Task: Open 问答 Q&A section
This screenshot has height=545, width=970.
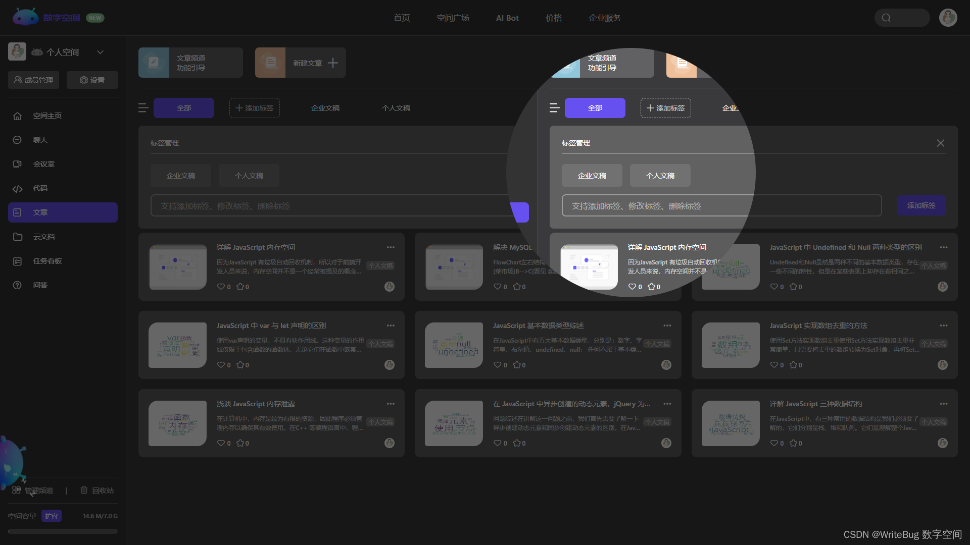Action: pyautogui.click(x=40, y=285)
